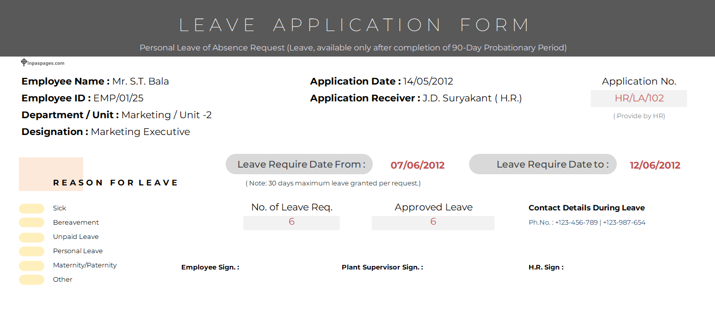Select the No. of Leave Req. field

pyautogui.click(x=291, y=222)
